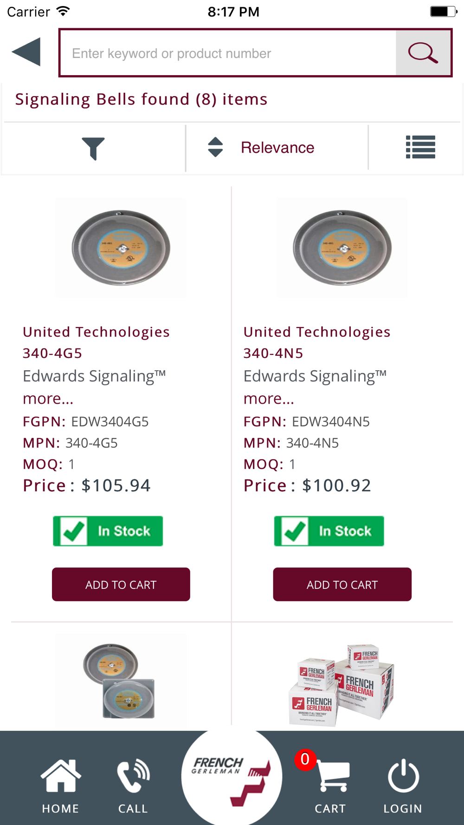
Task: Focus the keyword or product number field
Action: coord(228,53)
